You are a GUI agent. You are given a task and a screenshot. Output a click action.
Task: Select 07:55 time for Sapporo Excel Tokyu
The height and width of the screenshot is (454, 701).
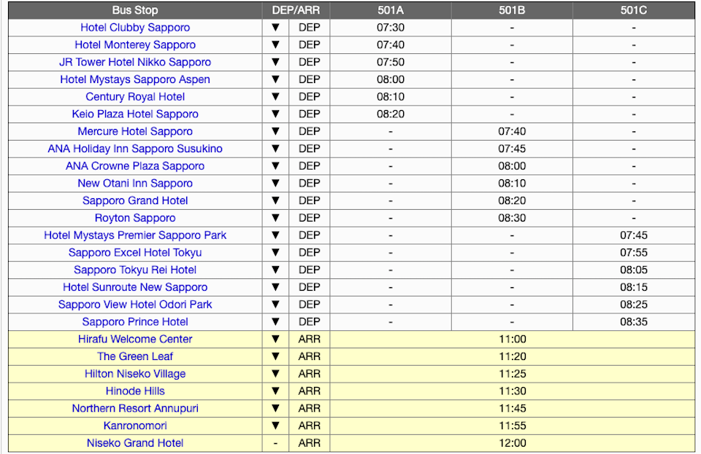pyautogui.click(x=634, y=253)
